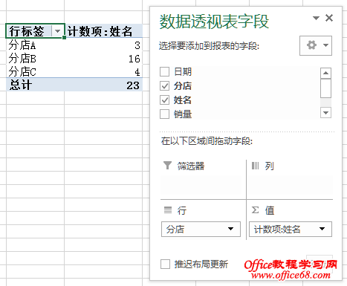Screen dimensions: 347x286
Task: Uncheck the 姓名 field checkbox
Action: tap(164, 100)
